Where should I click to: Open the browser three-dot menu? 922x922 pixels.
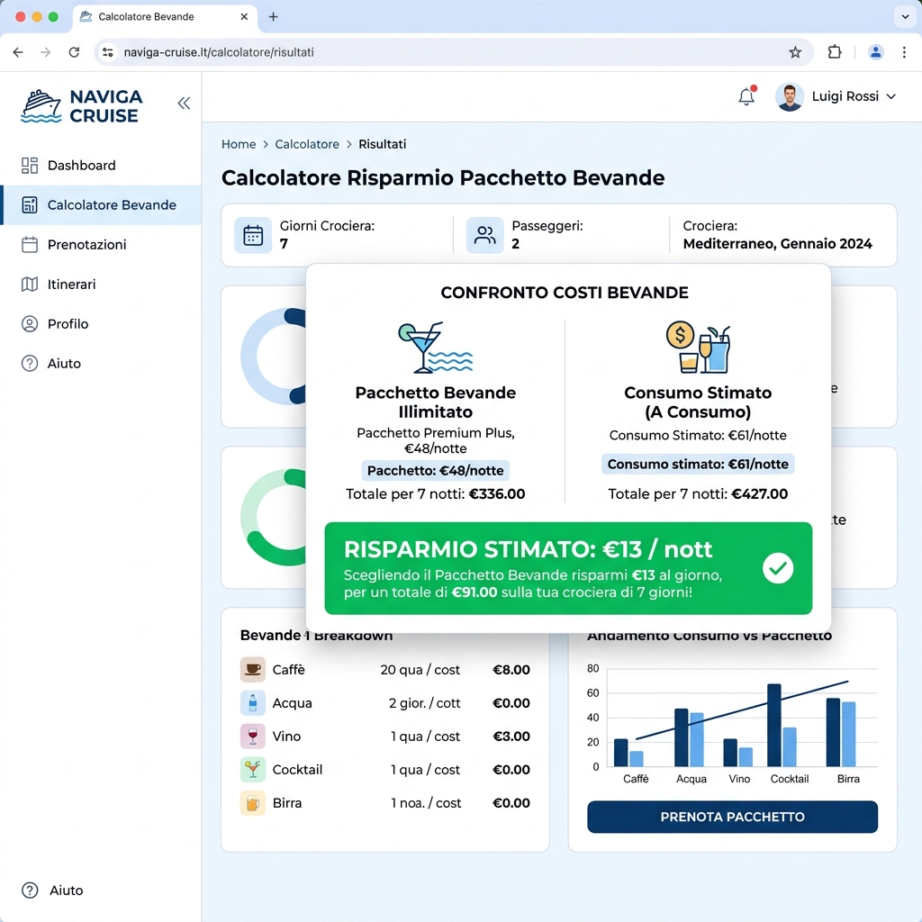point(904,52)
